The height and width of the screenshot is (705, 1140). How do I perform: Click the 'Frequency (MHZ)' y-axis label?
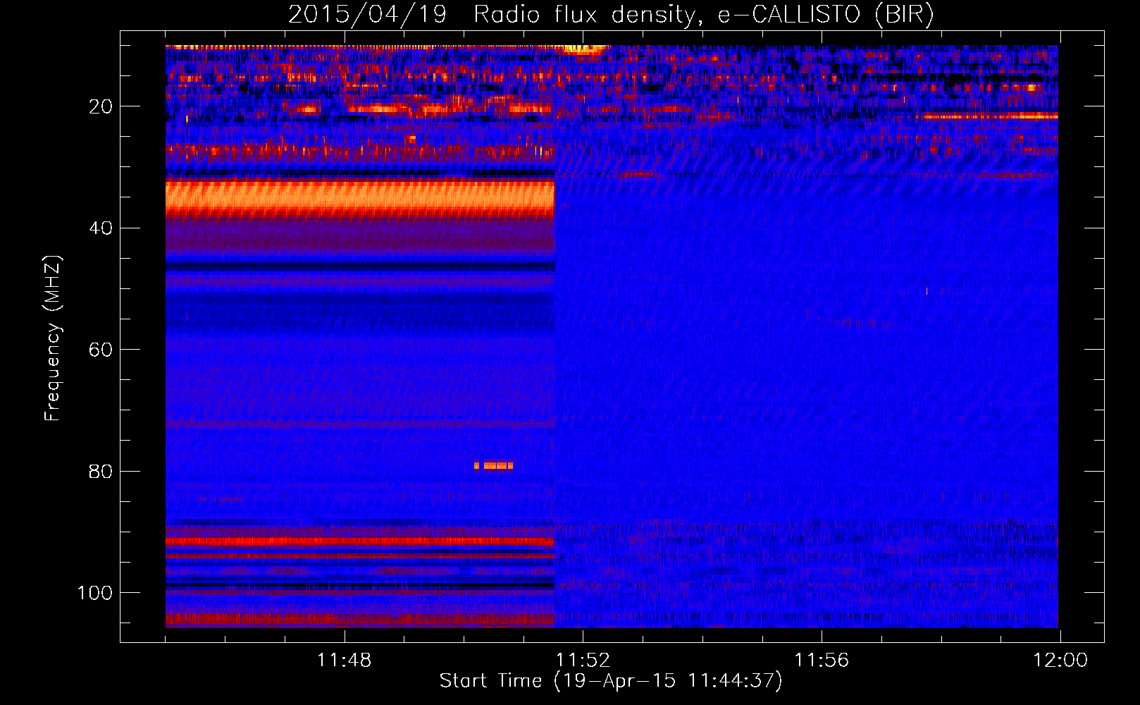coord(53,338)
